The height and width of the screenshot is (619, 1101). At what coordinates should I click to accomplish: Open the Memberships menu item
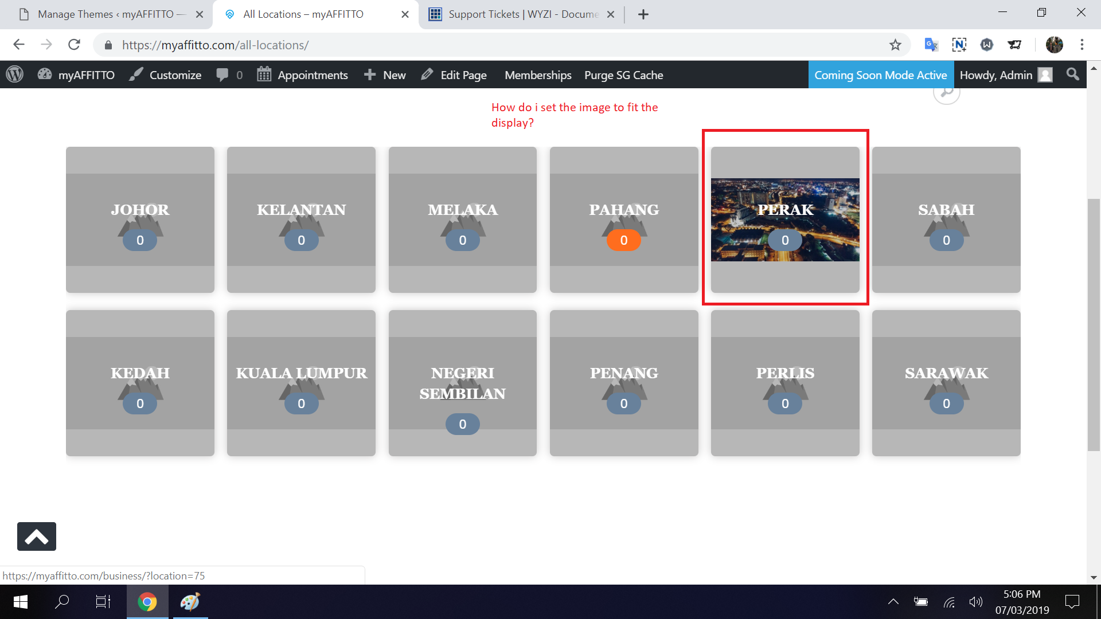[x=537, y=75]
